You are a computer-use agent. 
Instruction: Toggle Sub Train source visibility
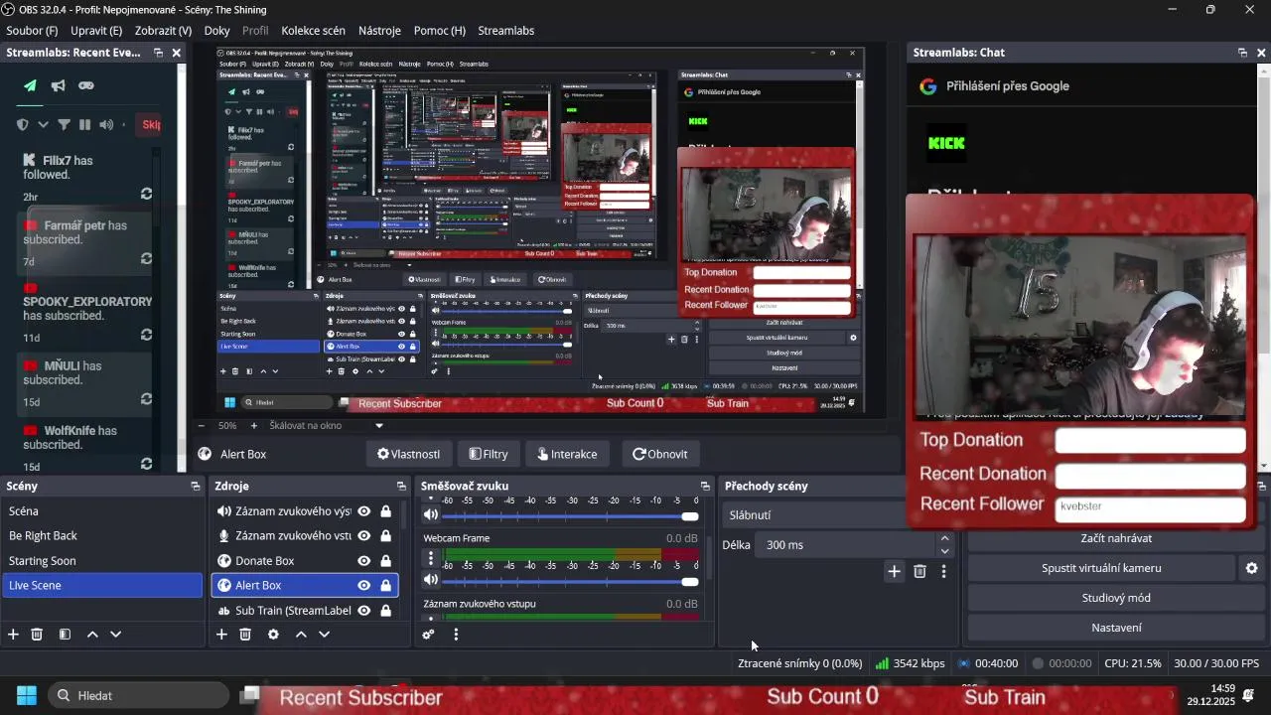(x=364, y=611)
